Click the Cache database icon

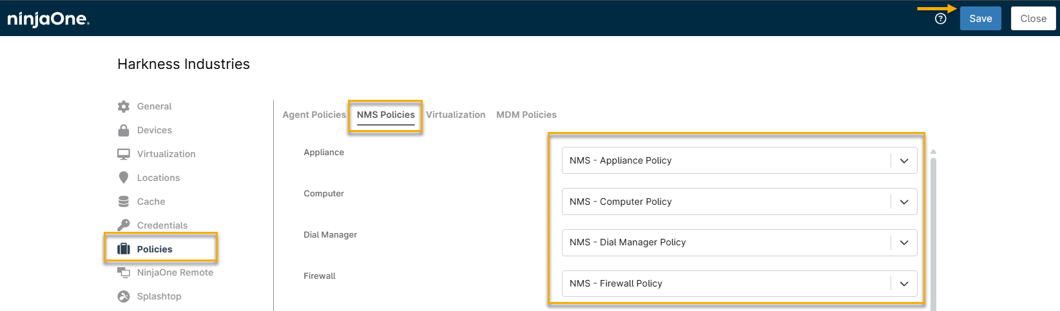[x=124, y=202]
